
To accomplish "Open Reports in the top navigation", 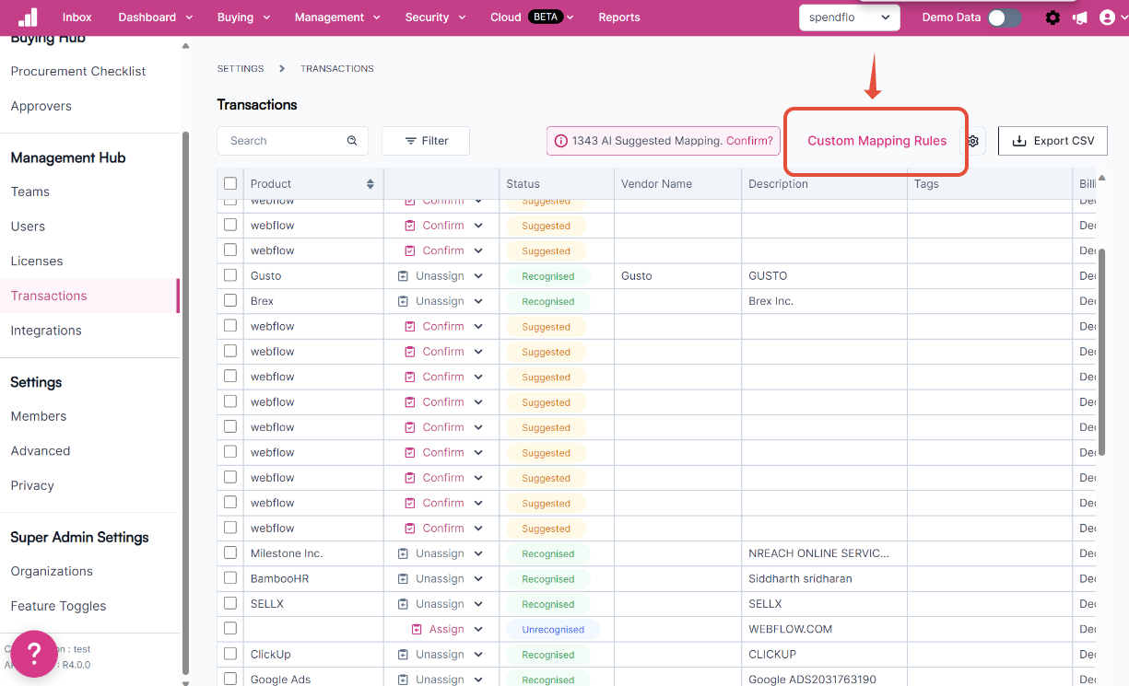I will (x=619, y=17).
